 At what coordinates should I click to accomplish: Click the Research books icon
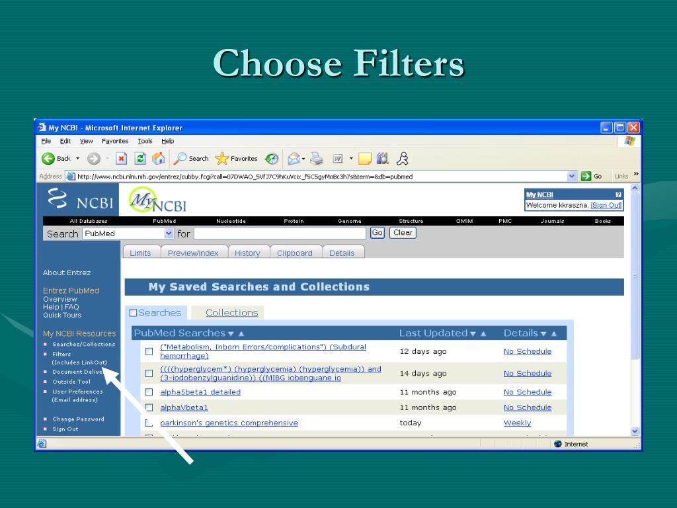pyautogui.click(x=383, y=159)
